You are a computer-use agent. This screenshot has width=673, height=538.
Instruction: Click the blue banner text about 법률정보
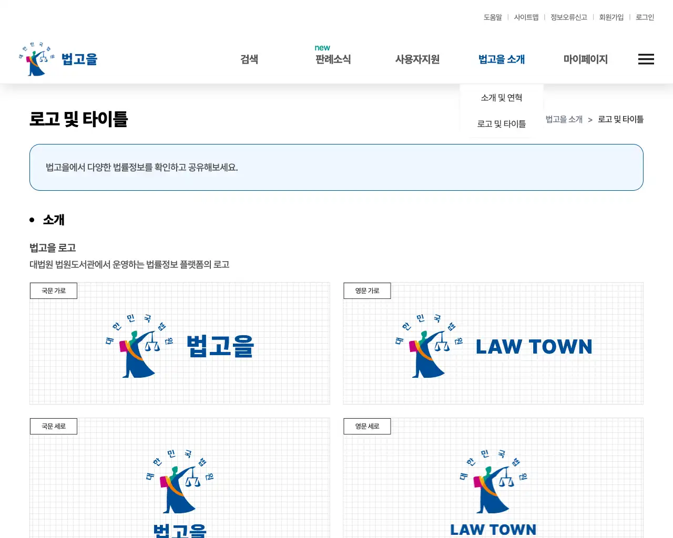point(142,168)
